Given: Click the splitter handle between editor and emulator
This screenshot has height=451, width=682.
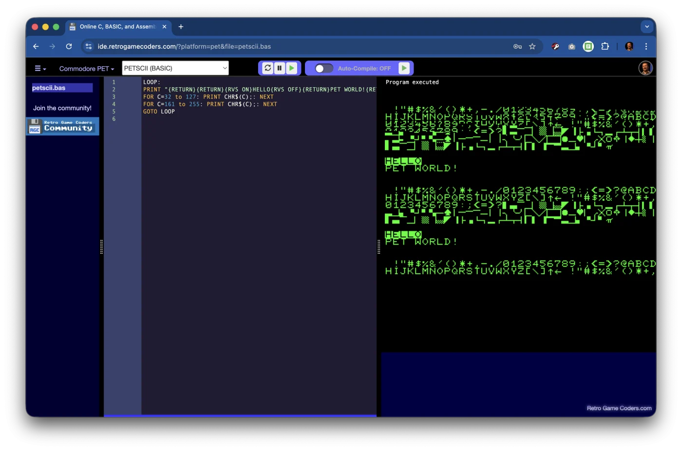Looking at the screenshot, I should pos(379,247).
